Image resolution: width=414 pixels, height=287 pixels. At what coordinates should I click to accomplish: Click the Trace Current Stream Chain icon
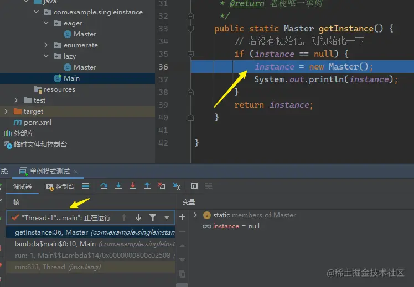coord(209,186)
